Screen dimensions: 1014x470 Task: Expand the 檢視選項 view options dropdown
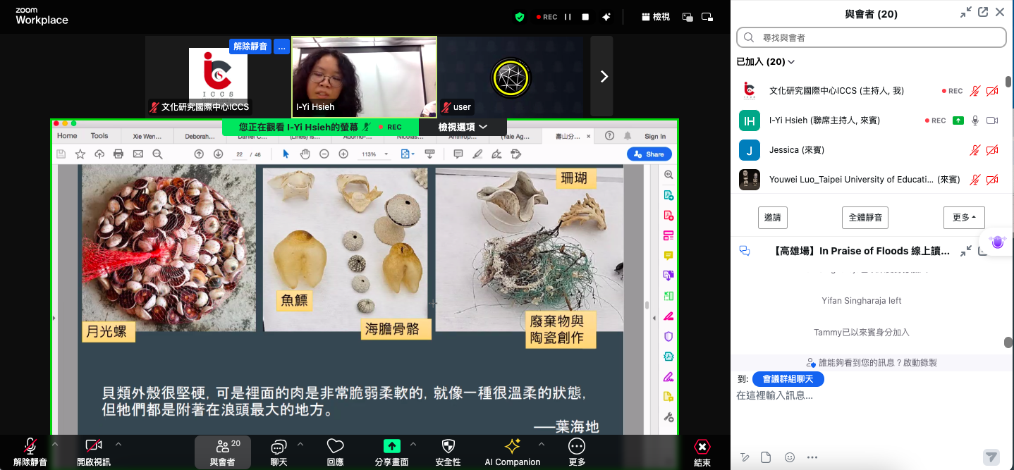click(463, 127)
